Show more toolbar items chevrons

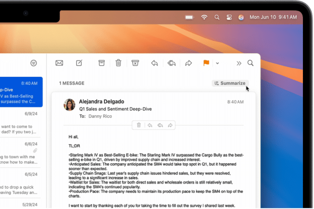click(x=239, y=63)
